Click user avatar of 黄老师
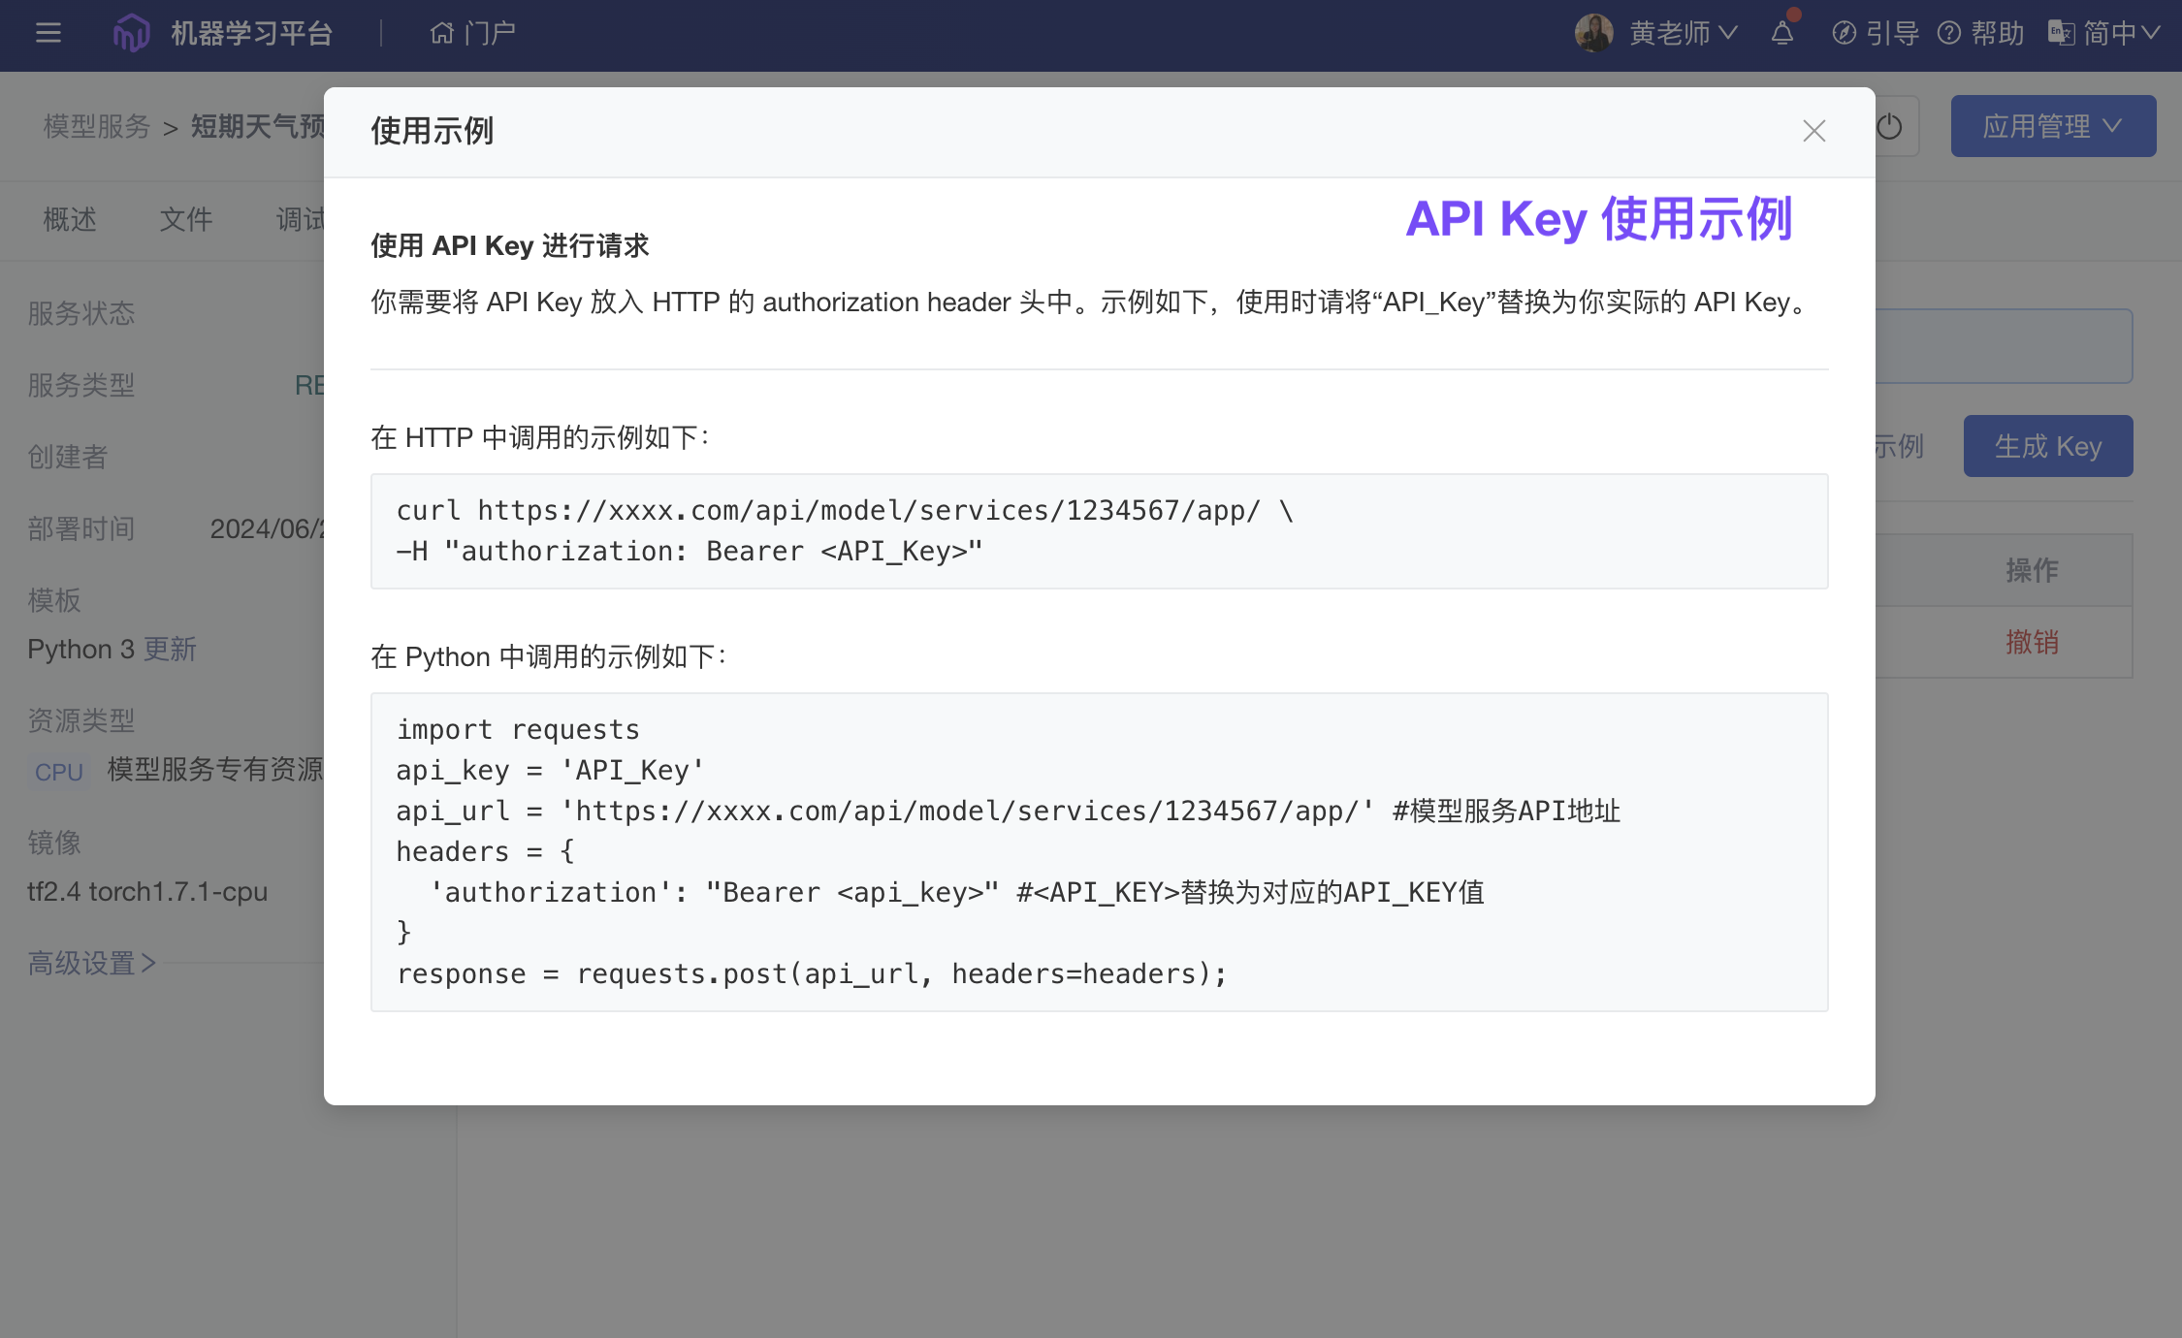Image resolution: width=2182 pixels, height=1338 pixels. pos(1593,34)
